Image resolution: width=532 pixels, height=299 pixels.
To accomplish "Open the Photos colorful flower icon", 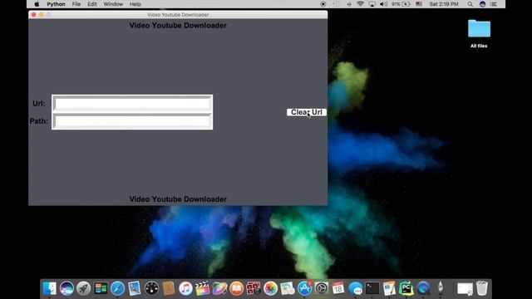I will click(270, 288).
